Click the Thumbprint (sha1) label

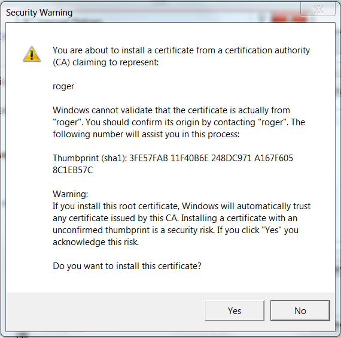pos(90,158)
